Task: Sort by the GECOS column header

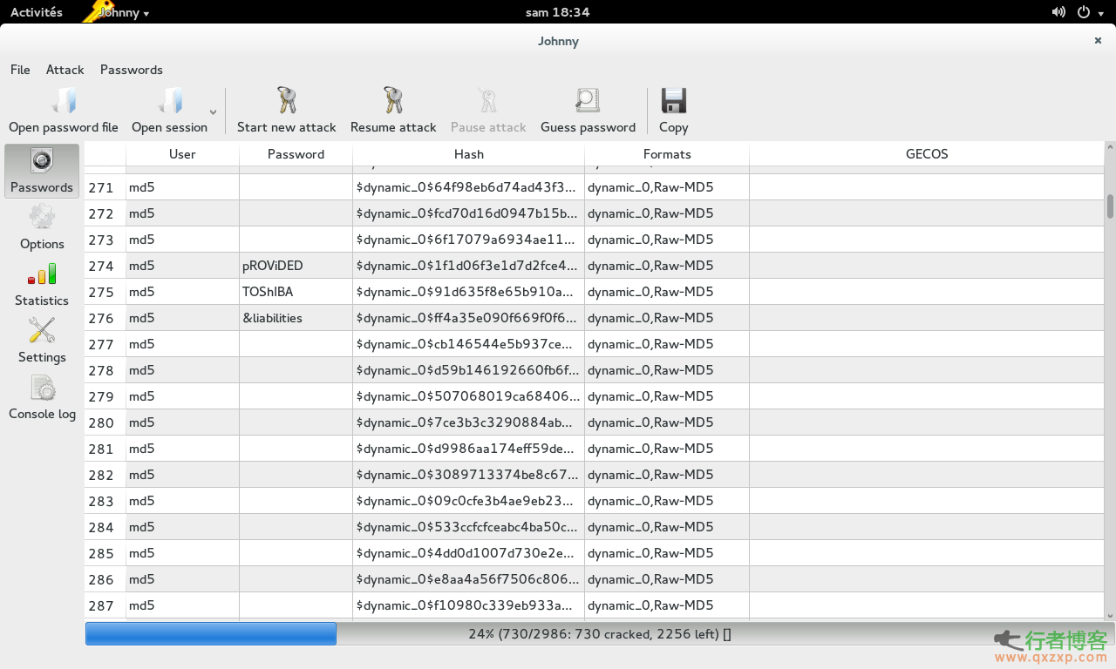Action: coord(927,154)
